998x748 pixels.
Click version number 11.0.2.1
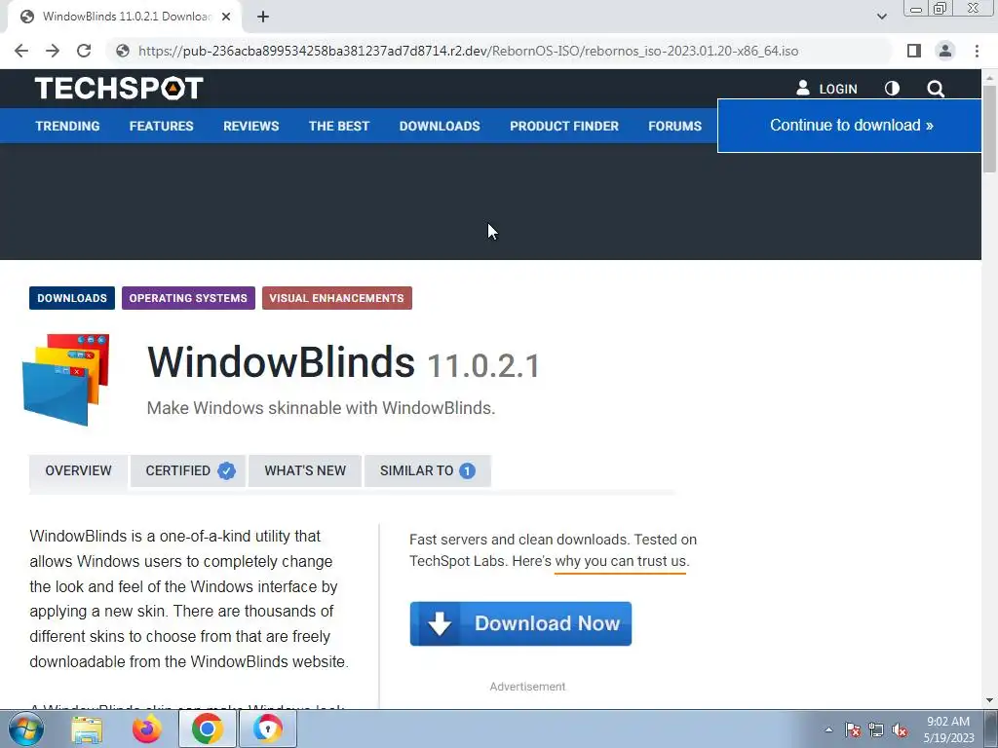pos(483,366)
